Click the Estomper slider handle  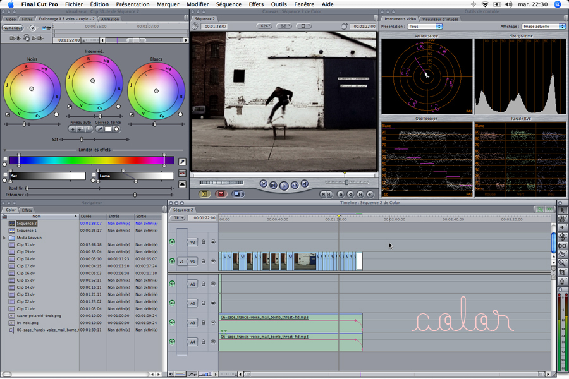tap(135, 195)
